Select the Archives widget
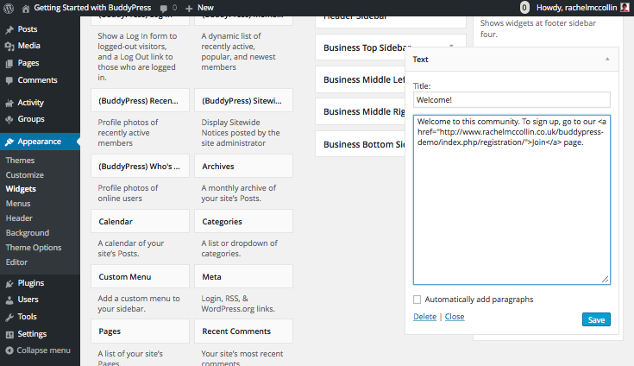634x366 pixels. [243, 167]
